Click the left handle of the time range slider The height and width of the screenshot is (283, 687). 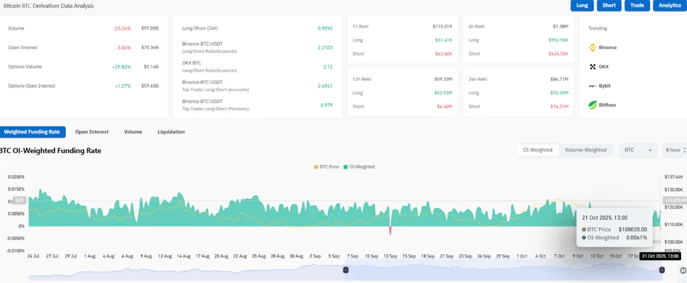[x=346, y=270]
